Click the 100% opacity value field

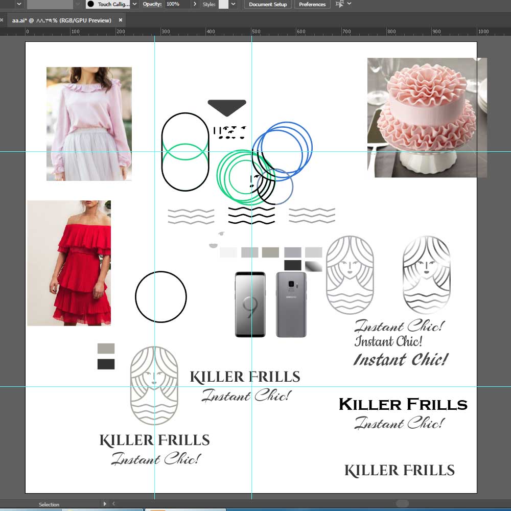coord(178,4)
